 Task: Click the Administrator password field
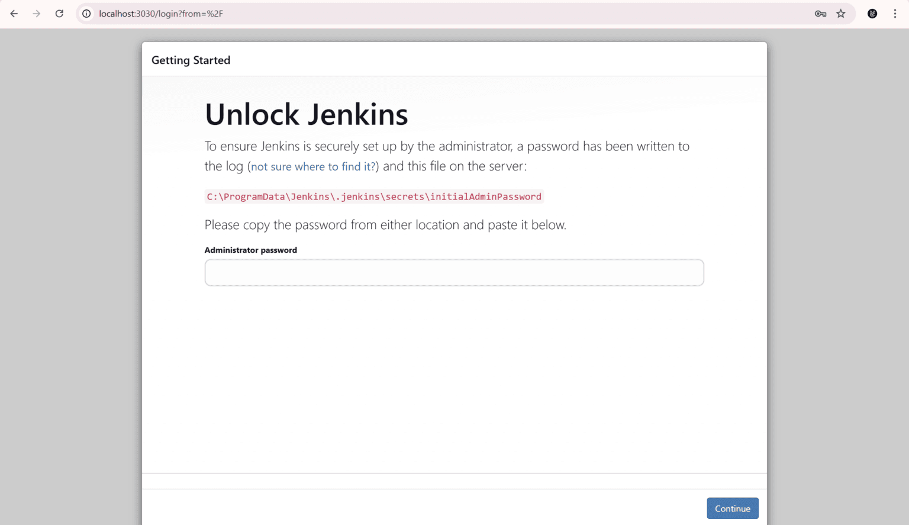coord(454,273)
